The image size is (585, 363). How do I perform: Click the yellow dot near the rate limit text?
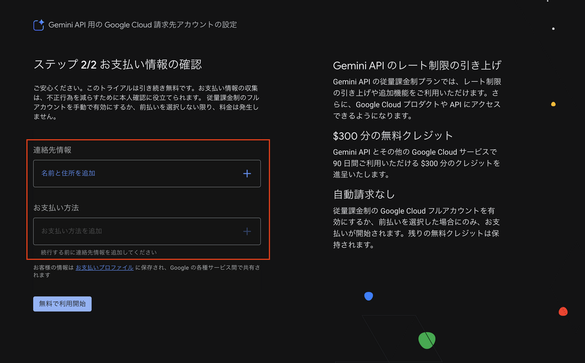tap(552, 103)
